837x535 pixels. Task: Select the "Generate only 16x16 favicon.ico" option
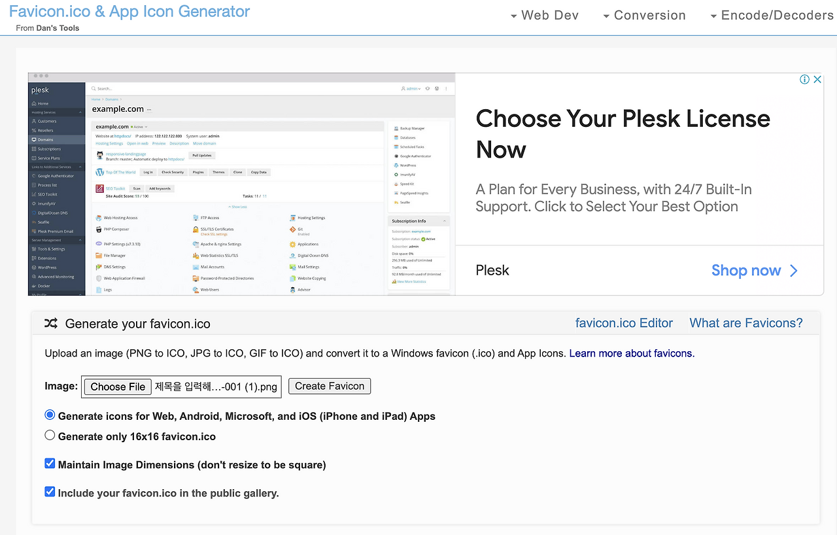point(50,434)
